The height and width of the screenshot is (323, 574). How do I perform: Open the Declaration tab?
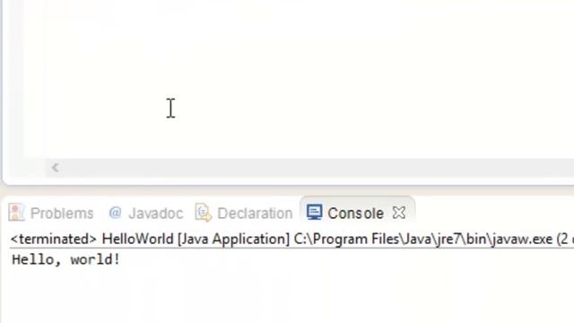coord(244,214)
